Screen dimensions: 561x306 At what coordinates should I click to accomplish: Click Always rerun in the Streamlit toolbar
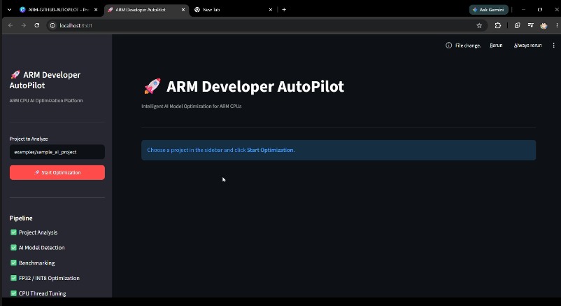click(527, 46)
